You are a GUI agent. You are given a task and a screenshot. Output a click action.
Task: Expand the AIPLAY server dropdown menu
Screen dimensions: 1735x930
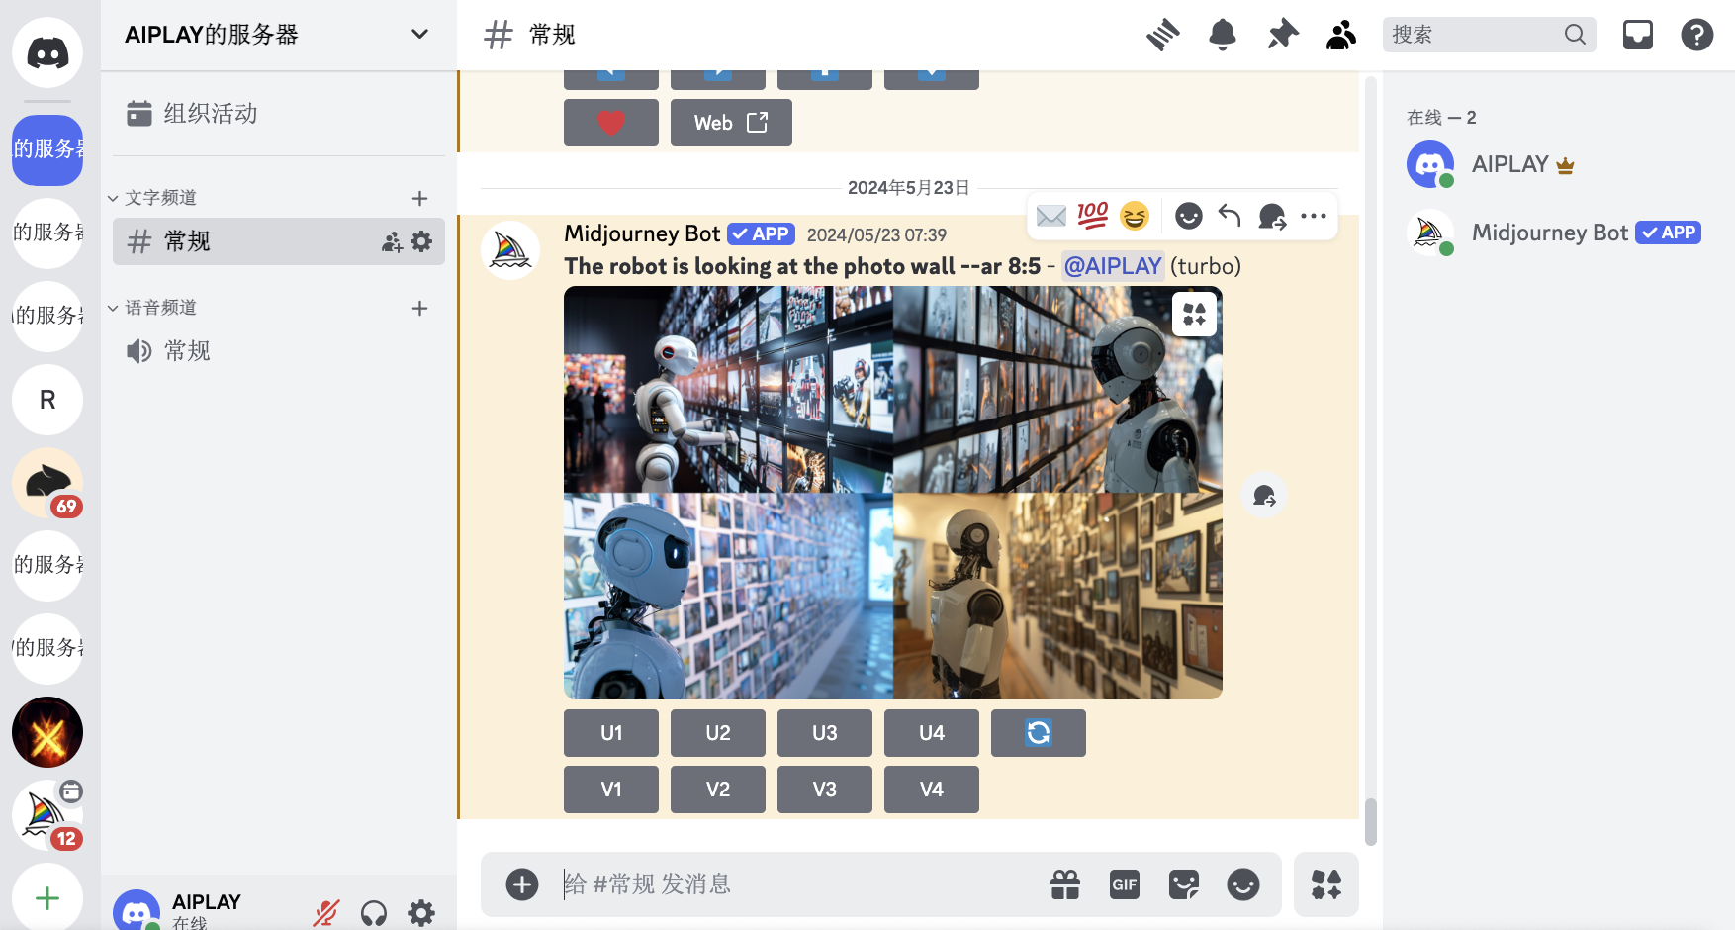pos(419,35)
